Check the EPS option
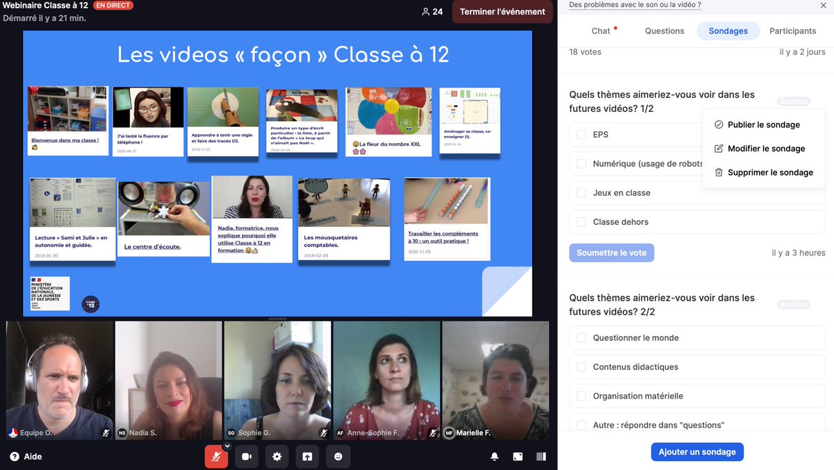The image size is (834, 470). point(581,135)
